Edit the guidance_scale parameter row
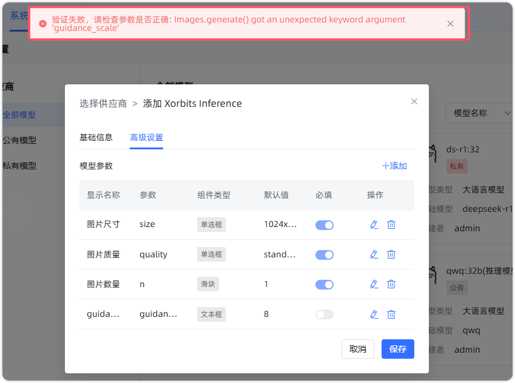 (374, 314)
